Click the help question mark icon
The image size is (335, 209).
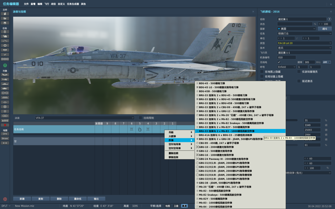329,19
